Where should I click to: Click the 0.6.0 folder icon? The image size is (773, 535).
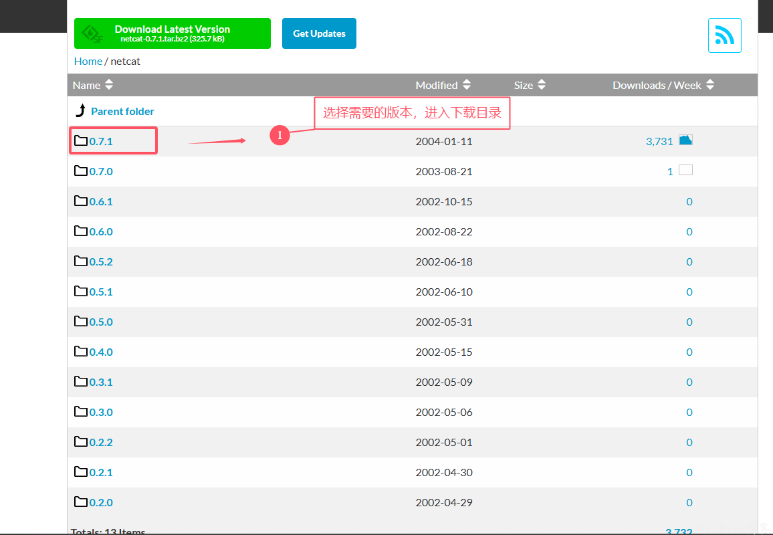pos(81,231)
